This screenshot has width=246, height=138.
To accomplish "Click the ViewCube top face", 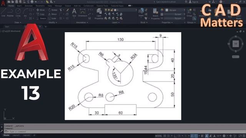I will pyautogui.click(x=236, y=44).
